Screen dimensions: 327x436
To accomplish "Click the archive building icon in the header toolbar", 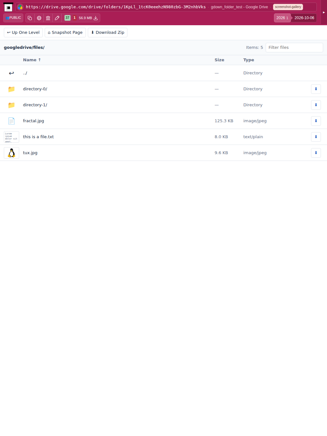I will coord(48,18).
